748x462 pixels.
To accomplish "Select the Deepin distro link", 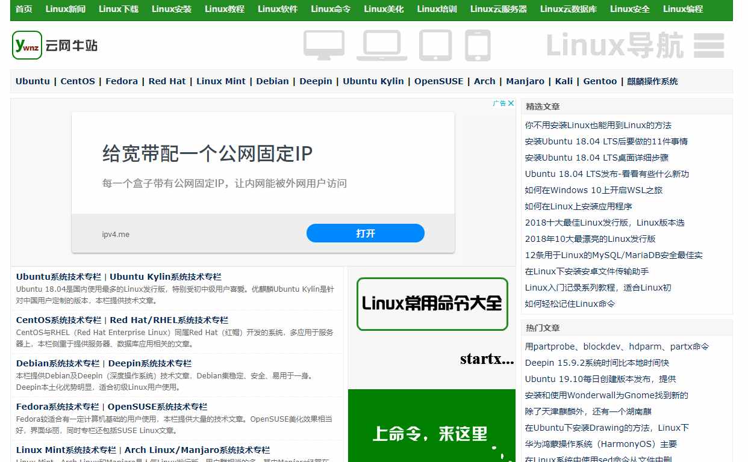I will 316,81.
